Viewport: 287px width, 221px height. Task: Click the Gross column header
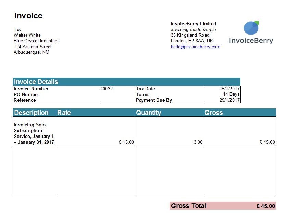click(x=214, y=113)
